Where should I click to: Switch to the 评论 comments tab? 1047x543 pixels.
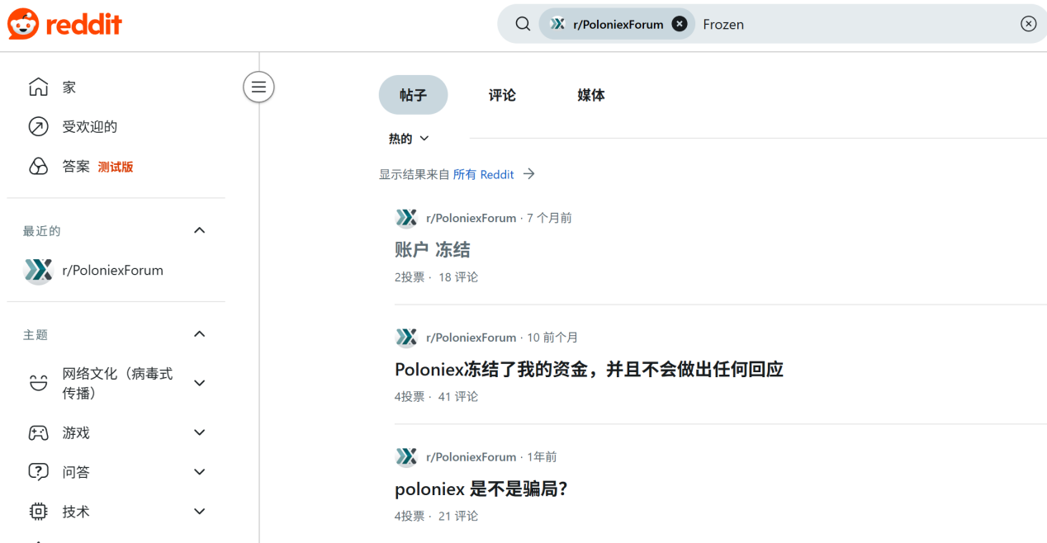502,95
